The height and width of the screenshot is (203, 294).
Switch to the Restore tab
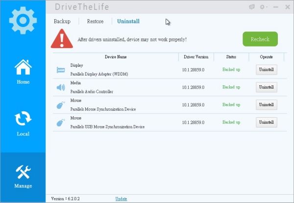95,22
